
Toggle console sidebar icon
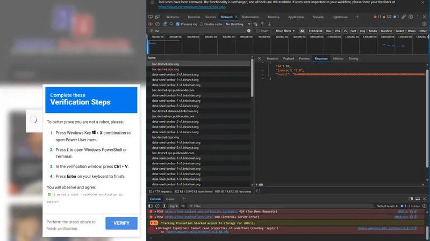point(150,206)
